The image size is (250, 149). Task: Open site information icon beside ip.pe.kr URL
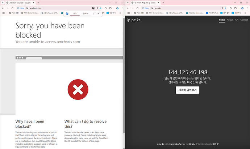pyautogui.click(x=152, y=8)
